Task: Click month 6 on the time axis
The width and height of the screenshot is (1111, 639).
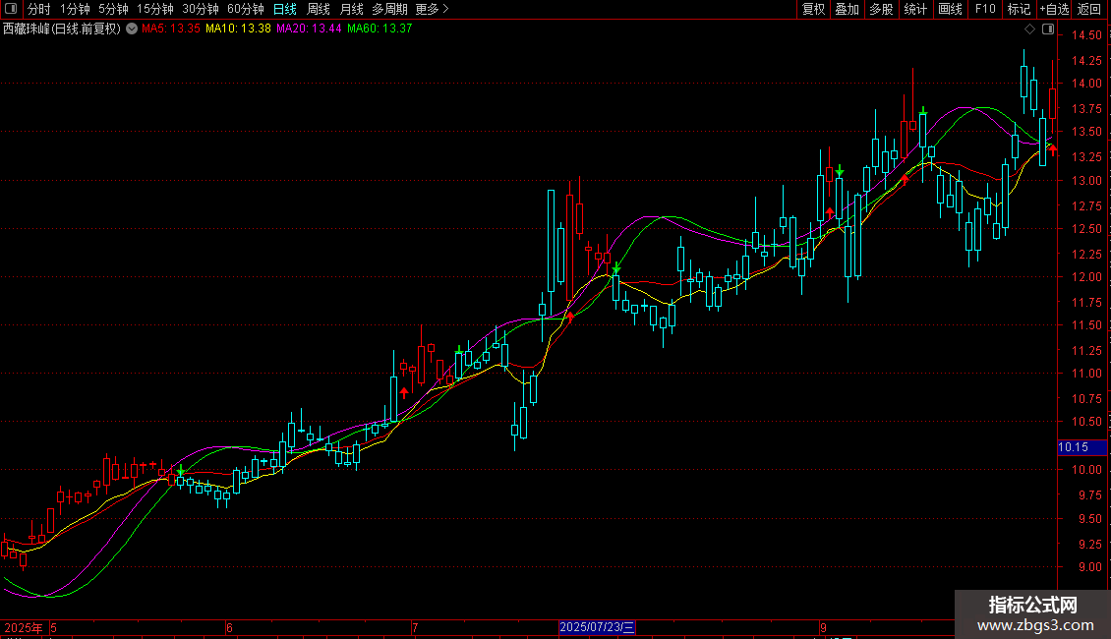Action: click(229, 627)
